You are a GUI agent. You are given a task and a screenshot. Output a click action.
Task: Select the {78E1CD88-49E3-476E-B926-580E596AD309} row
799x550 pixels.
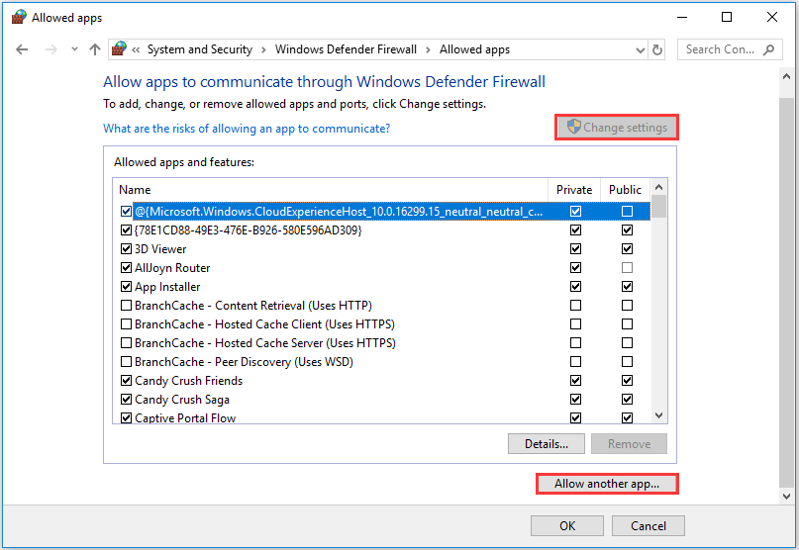381,230
